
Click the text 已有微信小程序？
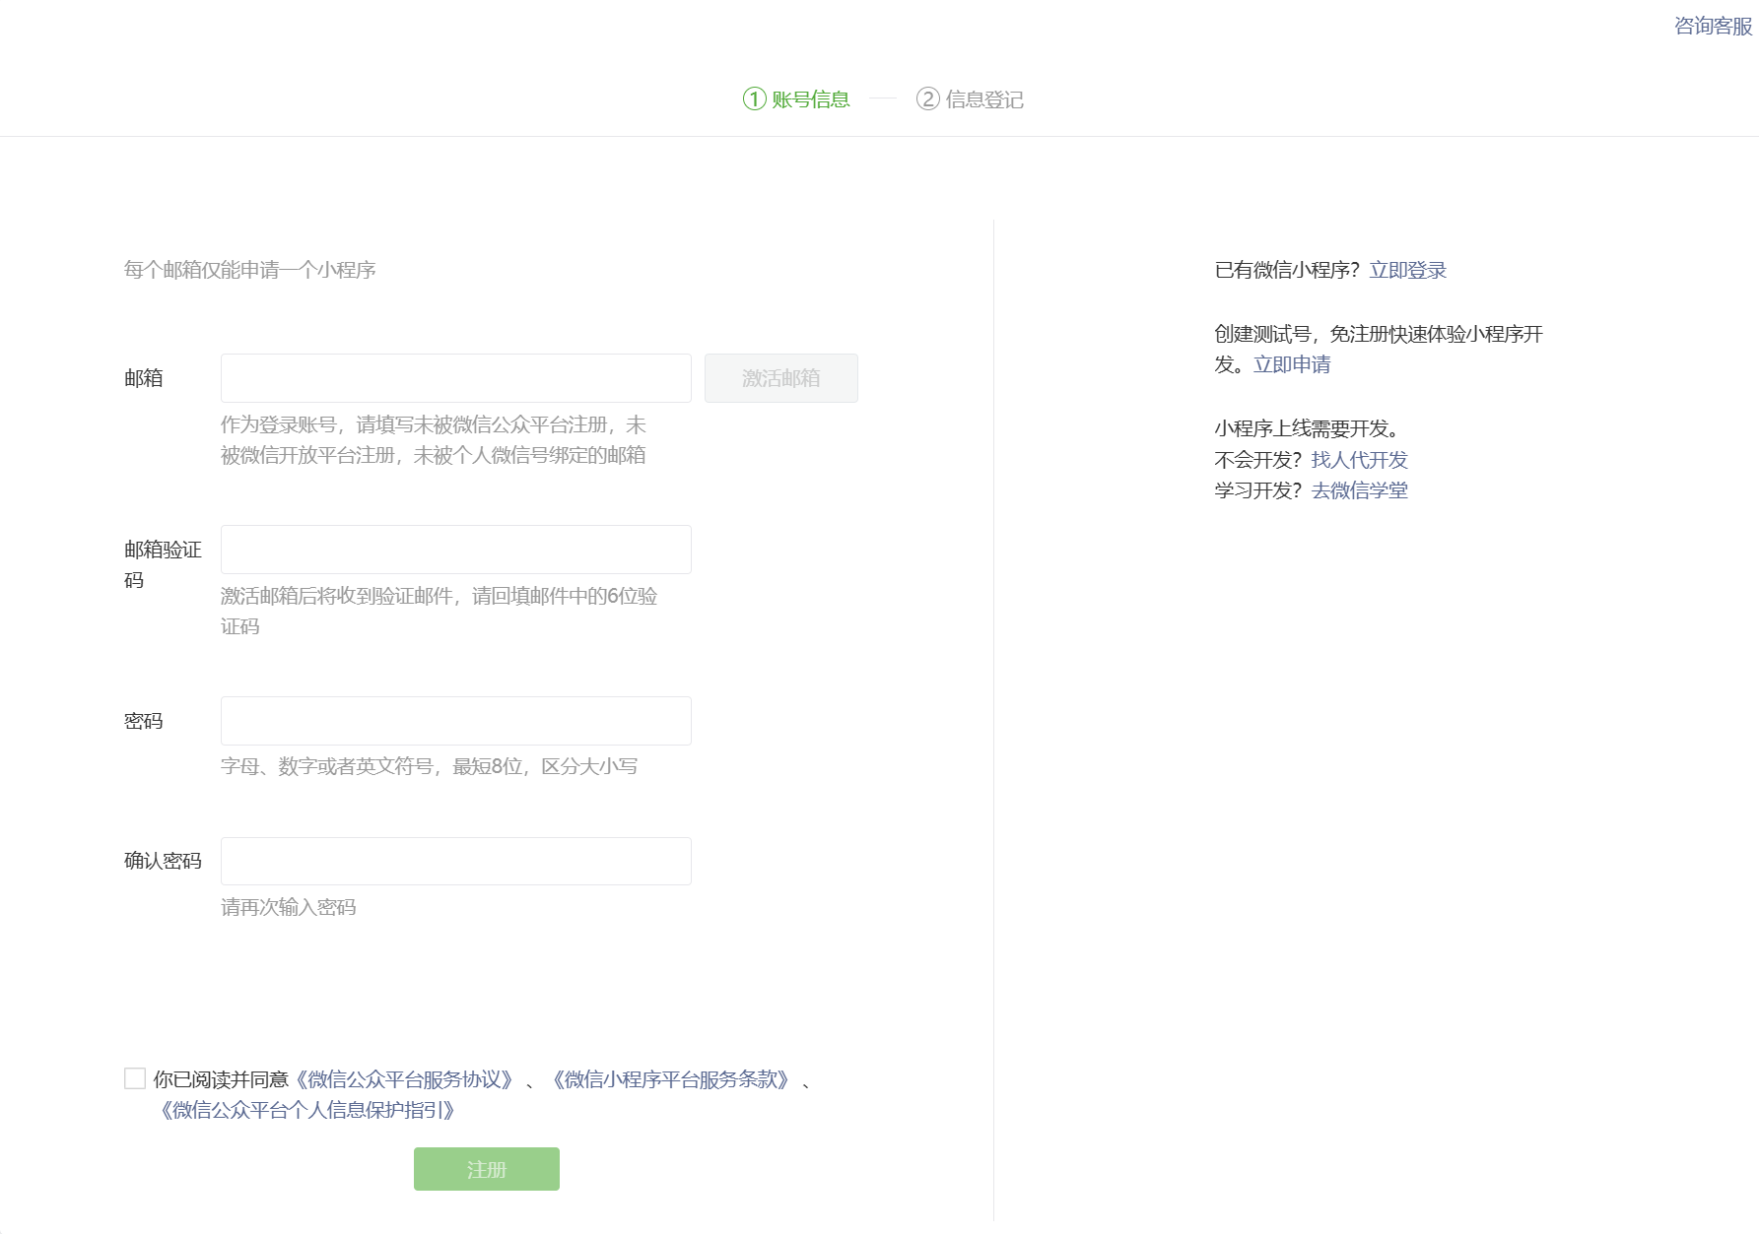pos(1288,271)
